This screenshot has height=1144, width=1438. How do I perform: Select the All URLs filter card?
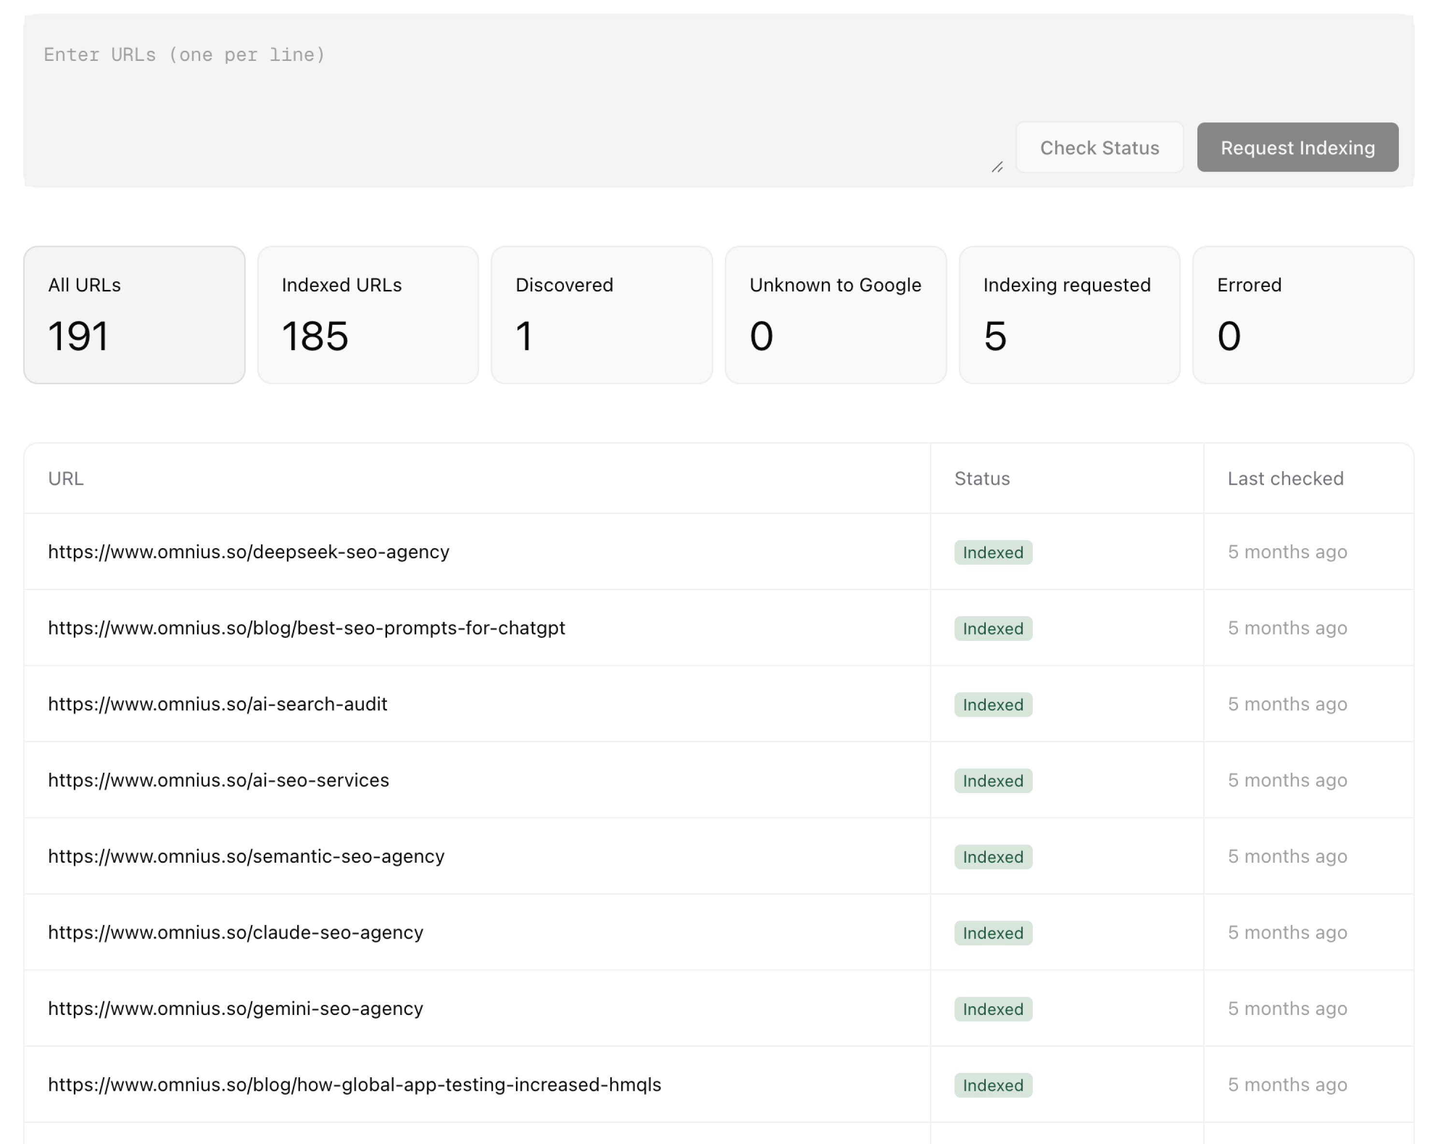pyautogui.click(x=133, y=315)
